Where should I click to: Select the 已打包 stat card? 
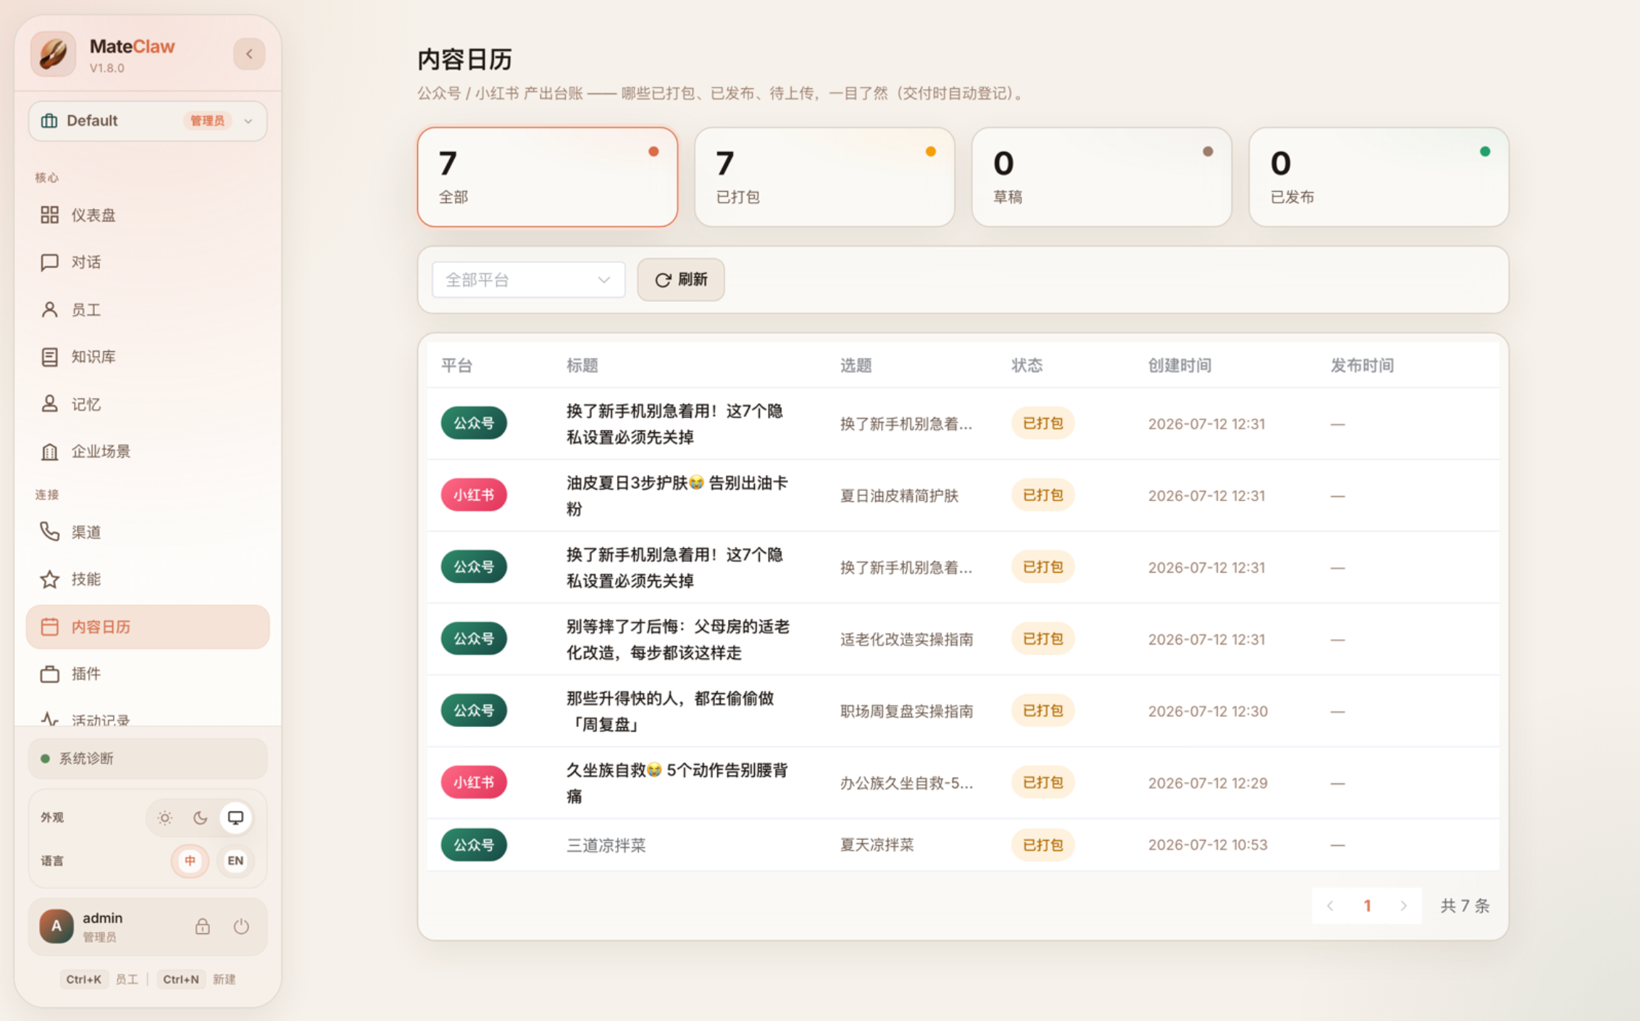click(824, 177)
